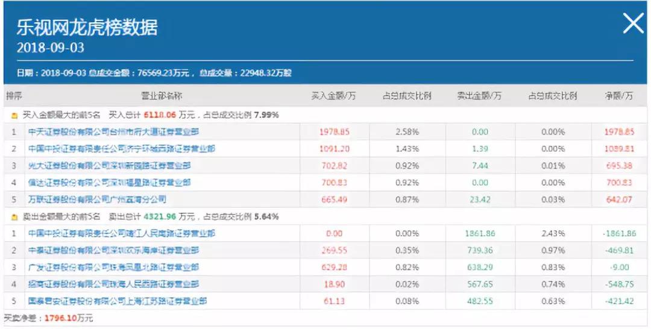The height and width of the screenshot is (329, 651).
Task: Open 中天证券 台州市府大道 branch link
Action: click(x=113, y=131)
